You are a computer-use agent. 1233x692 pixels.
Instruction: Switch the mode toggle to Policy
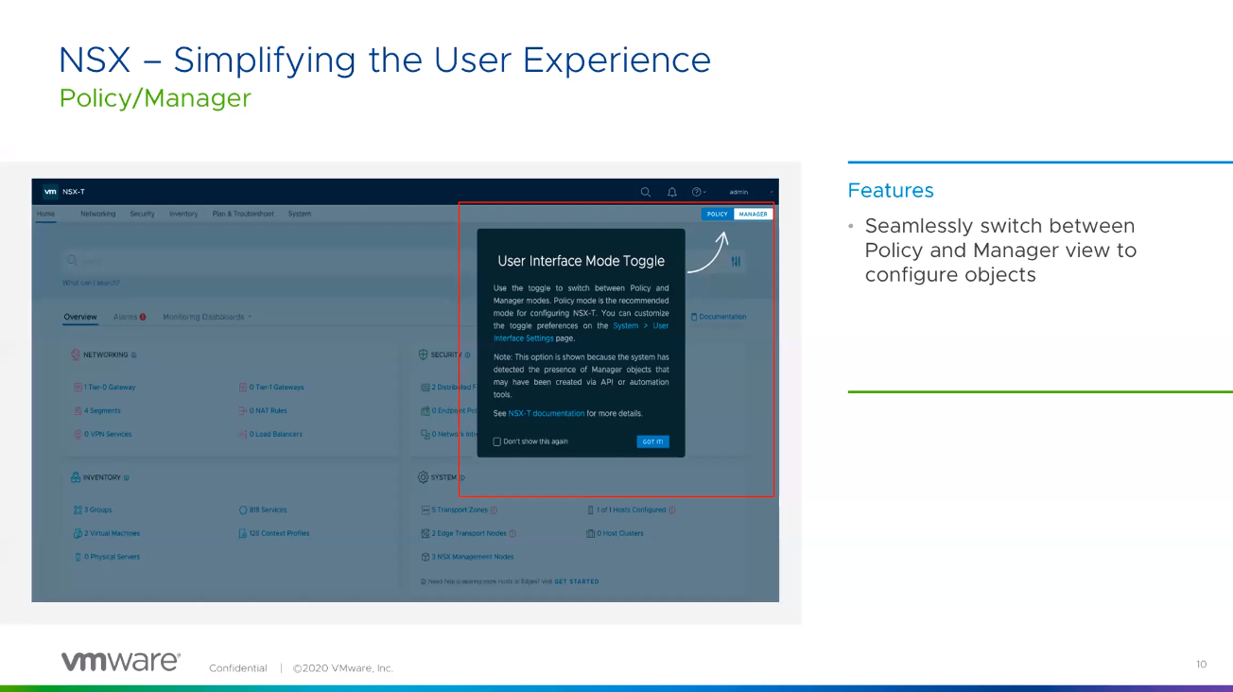click(x=718, y=215)
